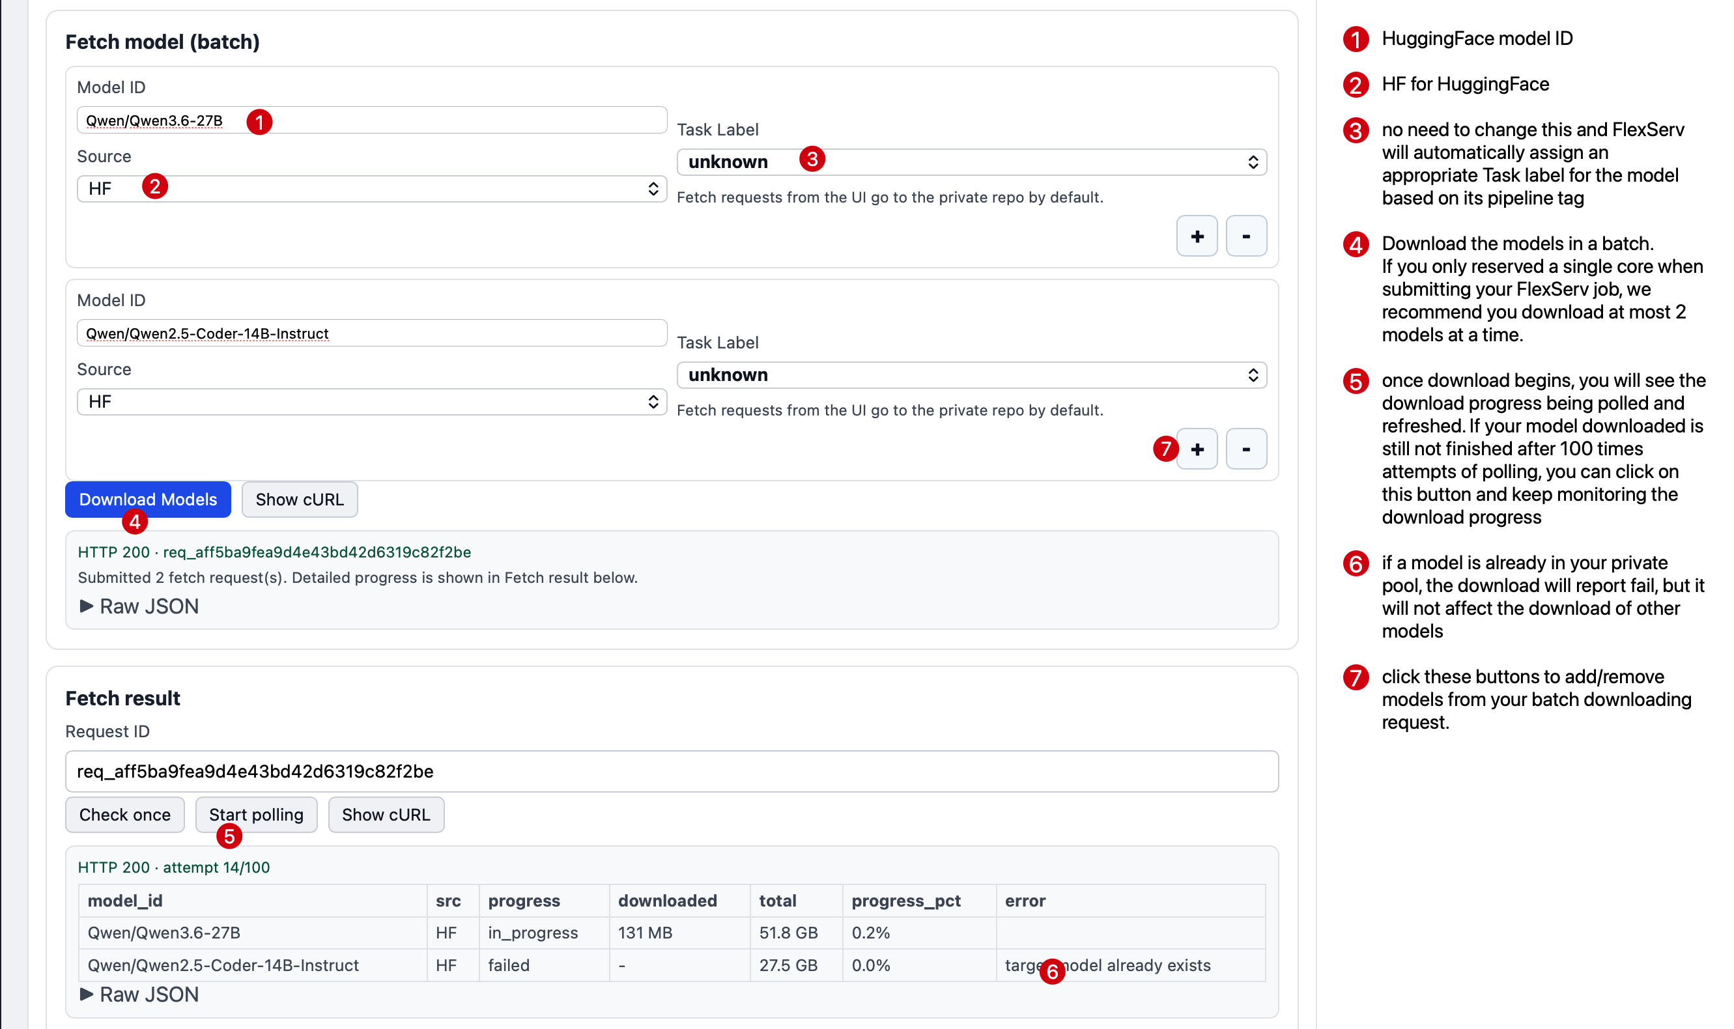Screen dimensions: 1734x1029
Task: Click the 0.2% progress cell
Action: pyautogui.click(x=919, y=933)
